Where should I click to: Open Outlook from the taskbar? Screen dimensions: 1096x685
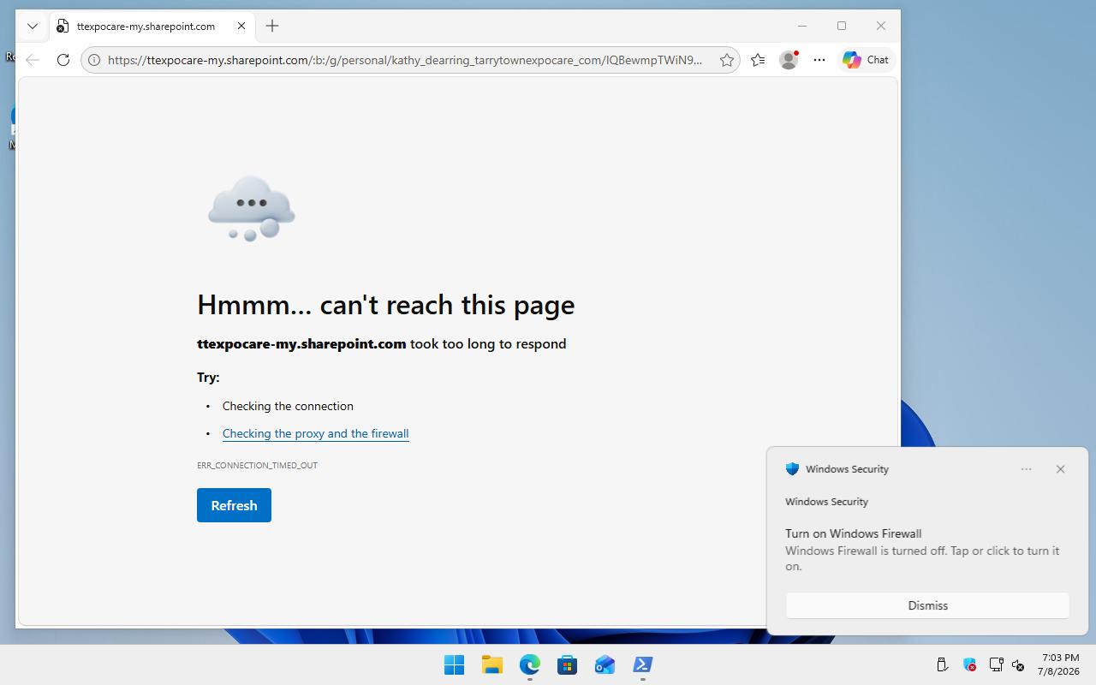point(605,664)
